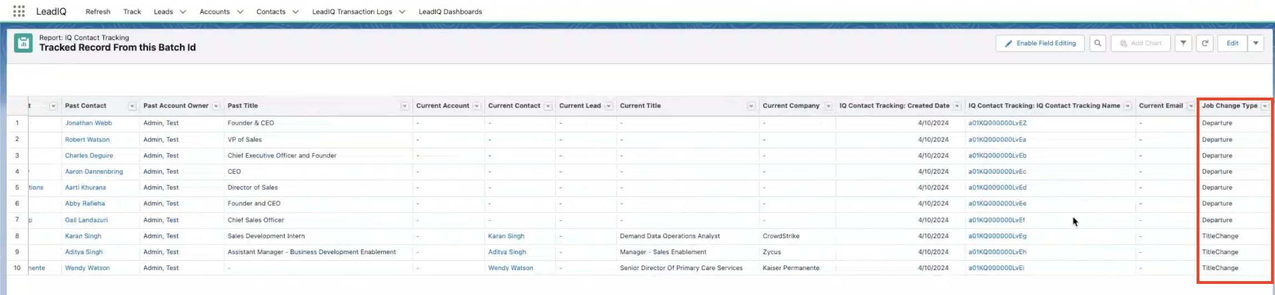Click the Edit report button
1275x295 pixels.
[1232, 43]
